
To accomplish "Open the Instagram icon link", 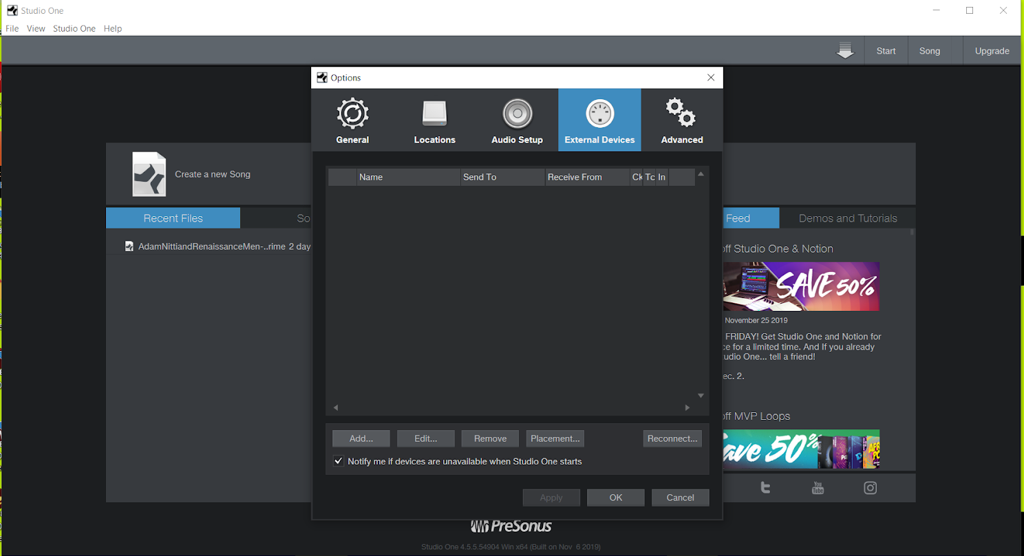I will pos(871,488).
